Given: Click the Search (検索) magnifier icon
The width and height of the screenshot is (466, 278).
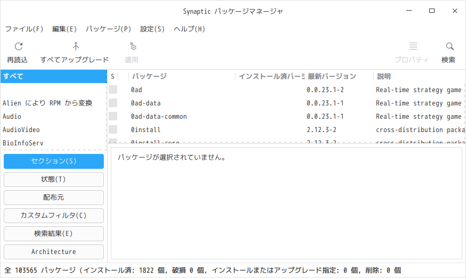Looking at the screenshot, I should [449, 46].
